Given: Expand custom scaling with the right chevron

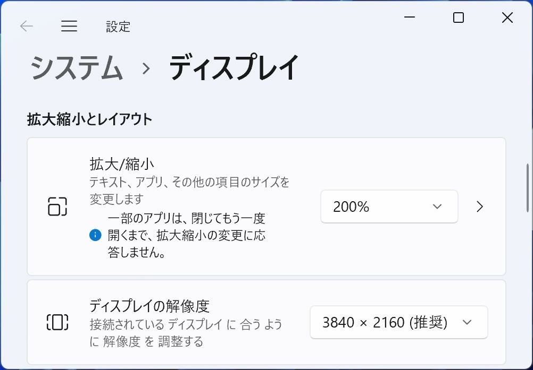Looking at the screenshot, I should coord(480,206).
